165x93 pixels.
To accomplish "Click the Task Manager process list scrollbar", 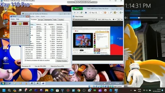I will click(67, 41).
